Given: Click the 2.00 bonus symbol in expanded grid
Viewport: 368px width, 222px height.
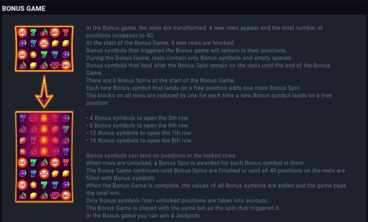Looking at the screenshot, I should (66, 195).
